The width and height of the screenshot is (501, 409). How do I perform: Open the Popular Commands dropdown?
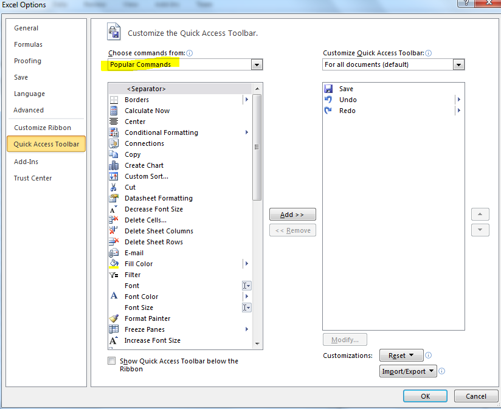coord(257,64)
